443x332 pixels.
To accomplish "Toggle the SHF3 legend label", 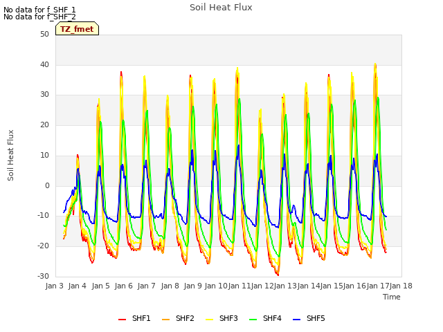I will [x=228, y=318].
